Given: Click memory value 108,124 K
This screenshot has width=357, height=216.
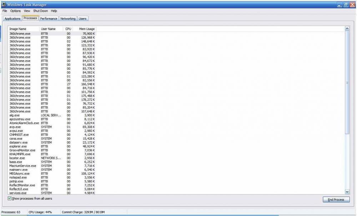Looking at the screenshot, I should pos(88,174).
